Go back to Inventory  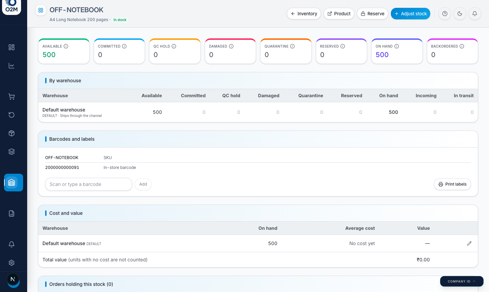click(304, 14)
